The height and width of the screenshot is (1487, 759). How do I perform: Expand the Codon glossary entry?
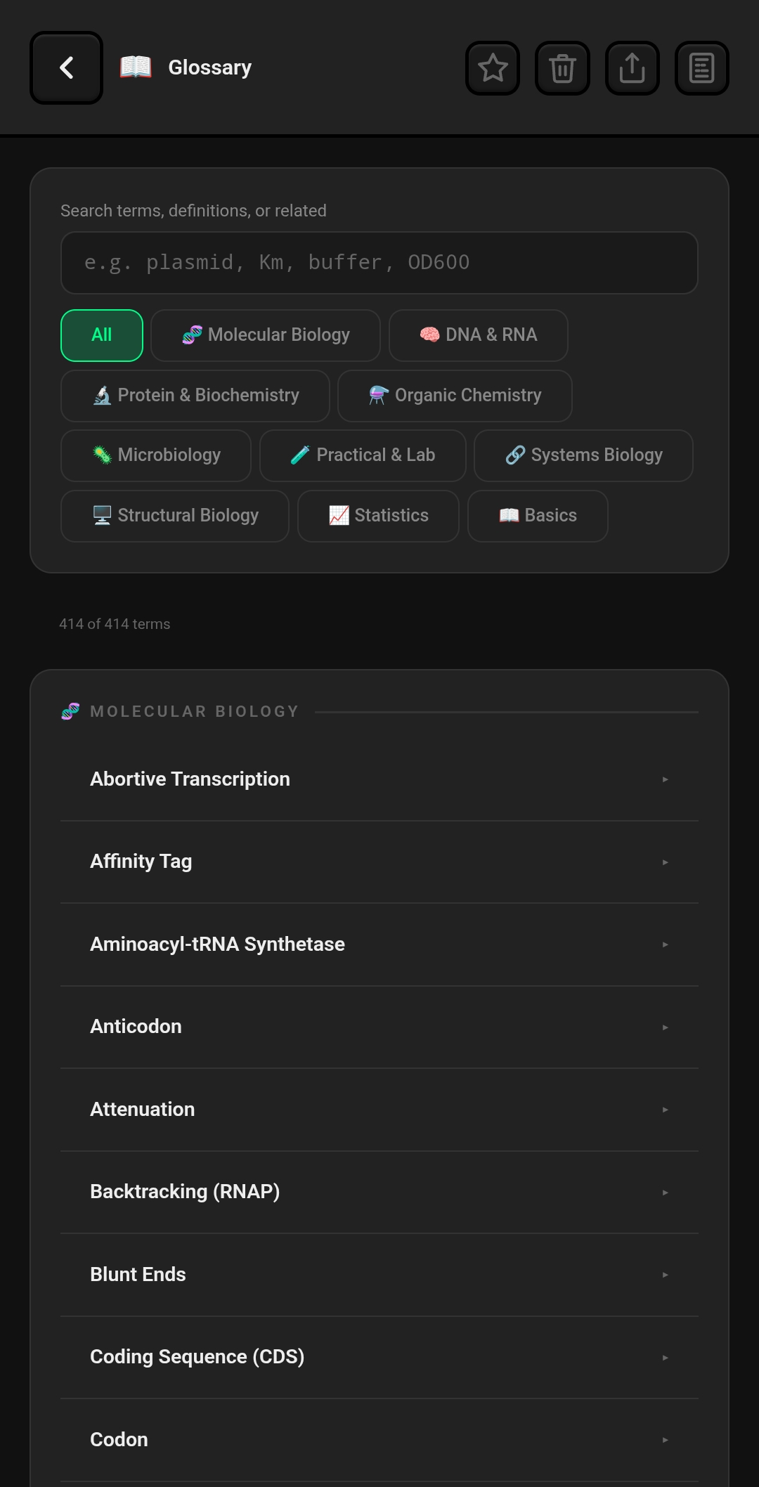coord(379,1439)
